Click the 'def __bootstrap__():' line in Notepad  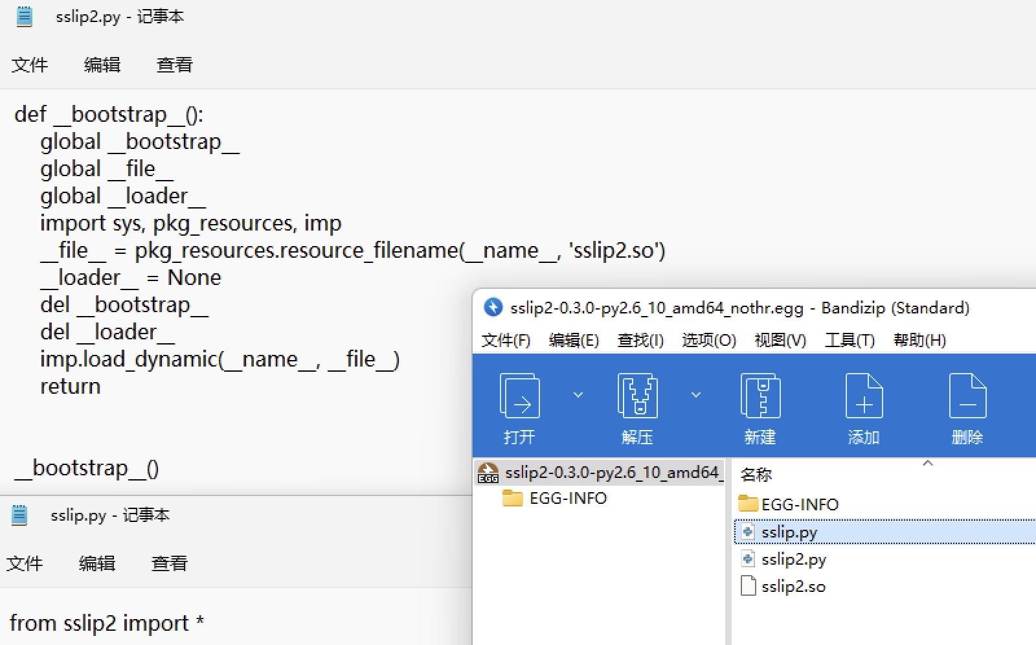(109, 115)
